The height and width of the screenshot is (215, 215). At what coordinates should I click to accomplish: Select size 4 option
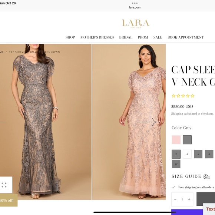[x=187, y=154]
